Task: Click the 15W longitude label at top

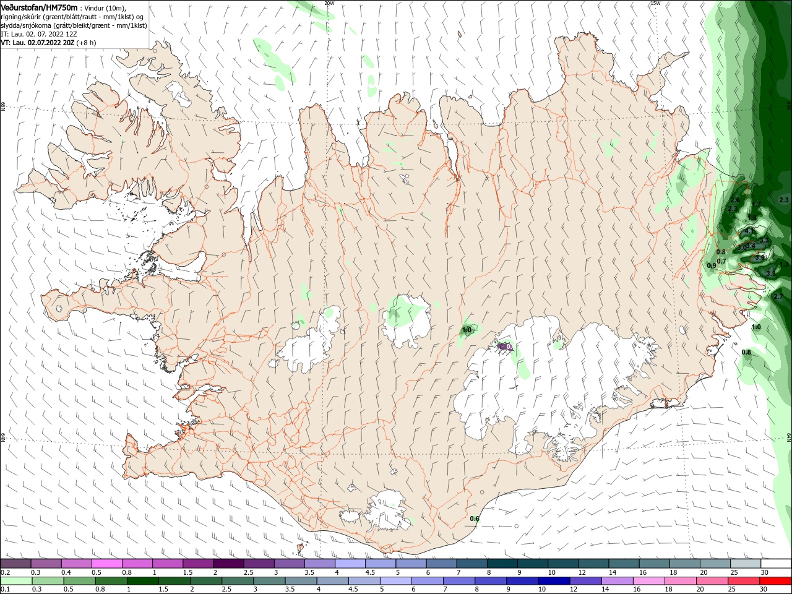Action: click(655, 3)
